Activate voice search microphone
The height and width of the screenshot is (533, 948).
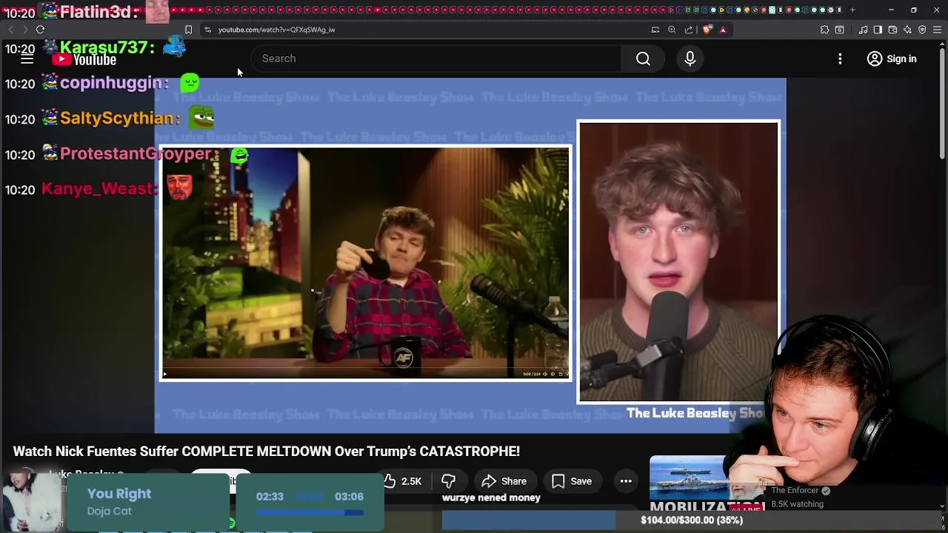(x=690, y=58)
